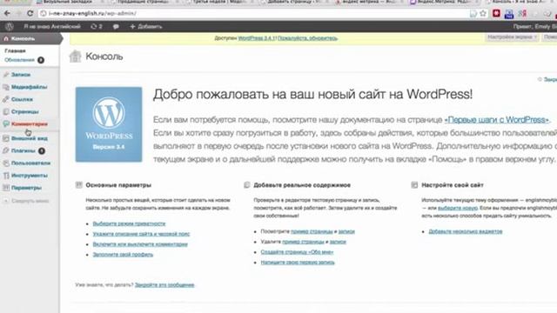Open the updates counter showing 2

pyautogui.click(x=97, y=26)
